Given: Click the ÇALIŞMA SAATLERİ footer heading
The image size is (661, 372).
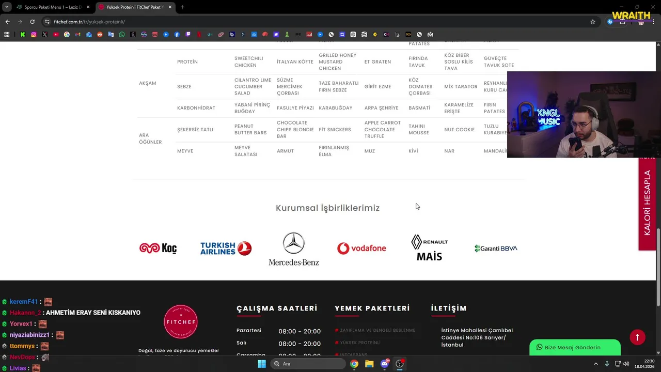Looking at the screenshot, I should tap(277, 308).
